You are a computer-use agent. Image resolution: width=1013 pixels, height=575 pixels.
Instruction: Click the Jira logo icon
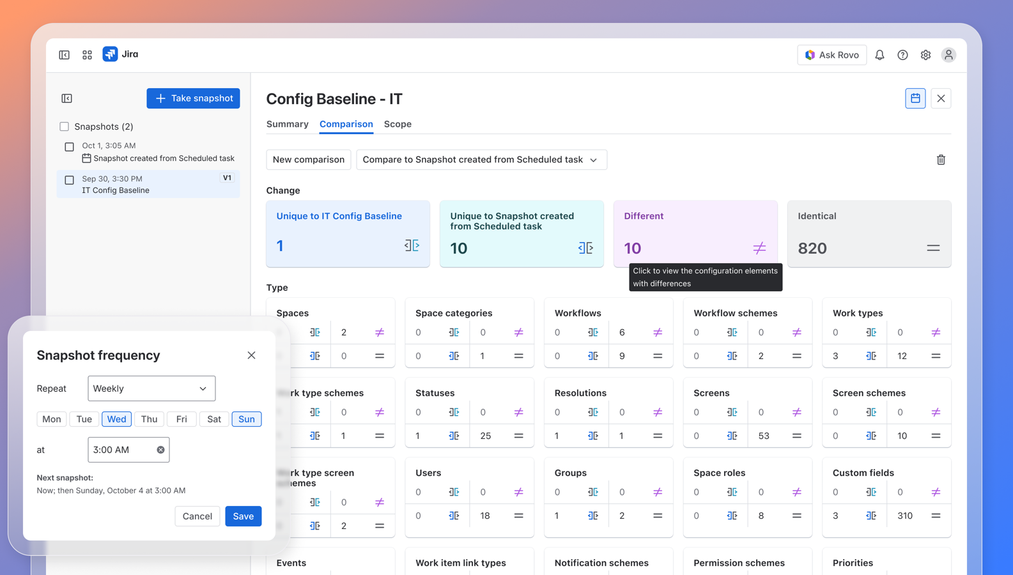[x=110, y=54]
